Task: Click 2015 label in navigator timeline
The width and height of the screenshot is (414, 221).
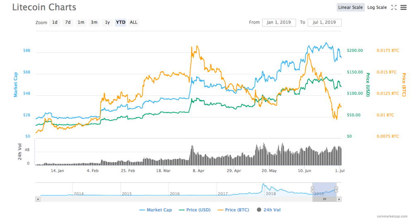Action: [127, 194]
